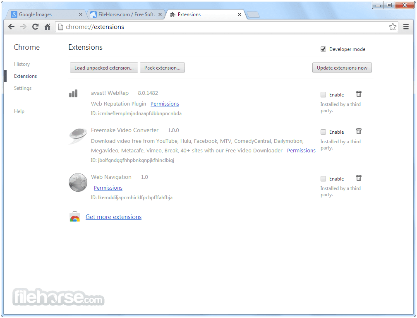Uncheck the Developer mode checkbox
417x318 pixels.
coord(323,49)
